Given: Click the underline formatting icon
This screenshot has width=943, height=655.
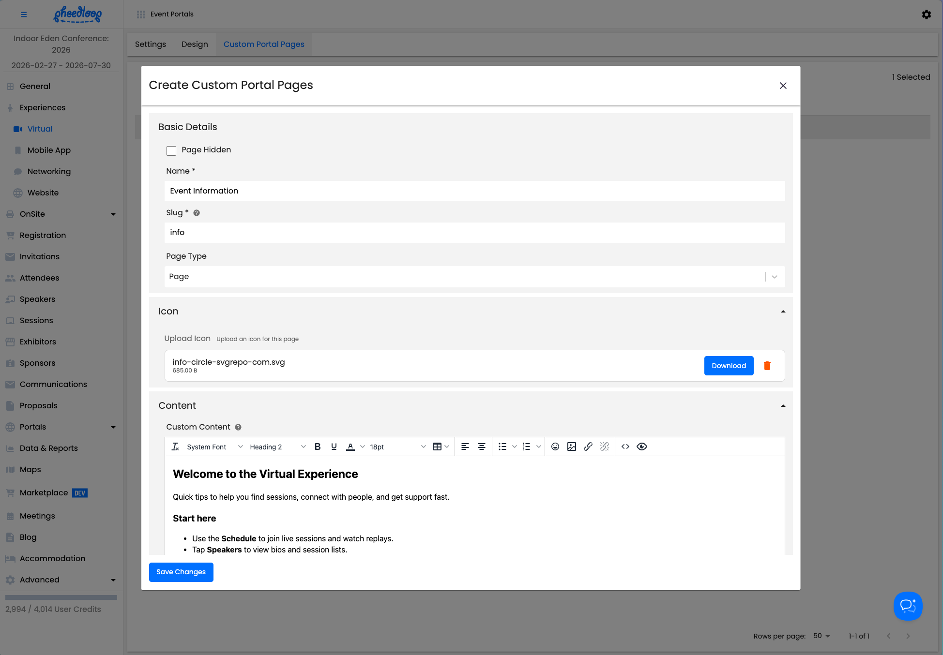Looking at the screenshot, I should (334, 447).
